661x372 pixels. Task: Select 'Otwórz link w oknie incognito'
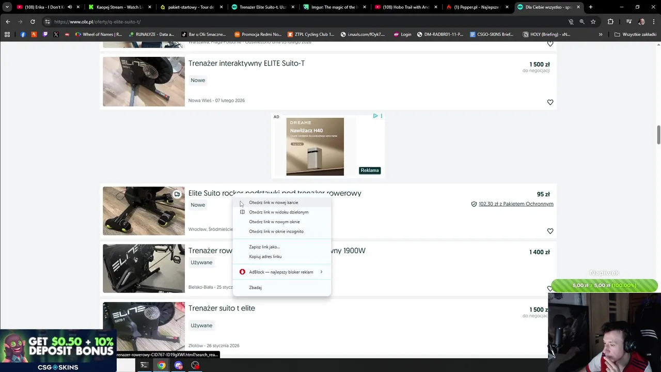tap(282, 231)
